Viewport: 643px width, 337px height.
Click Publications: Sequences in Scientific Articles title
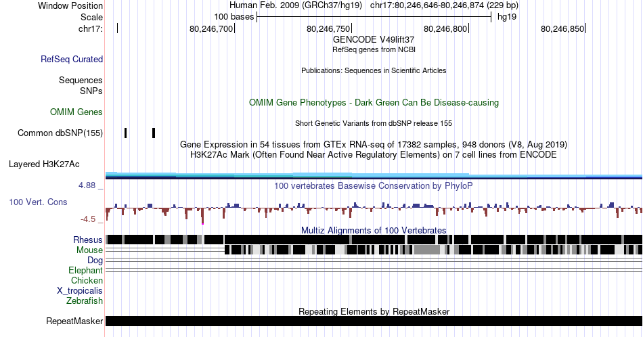pyautogui.click(x=374, y=70)
